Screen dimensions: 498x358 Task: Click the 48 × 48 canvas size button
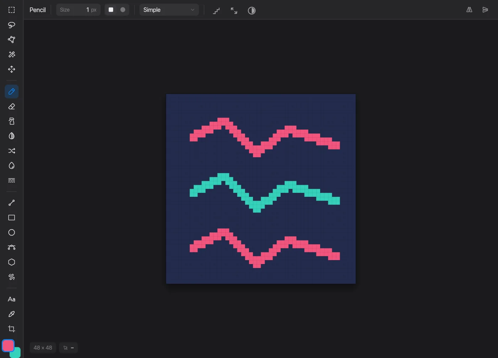[43, 348]
